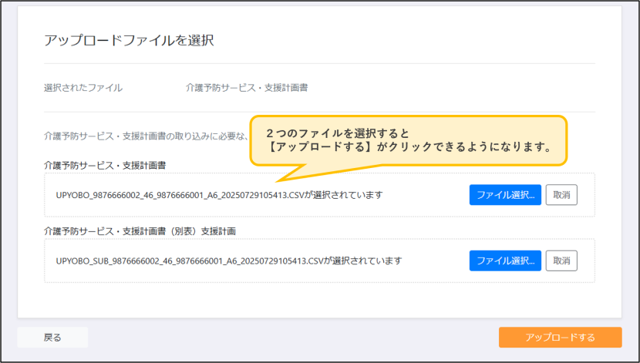Click the 支援計画書 section label above the first file box
Screen dimensions: 640x363
[x=105, y=165]
